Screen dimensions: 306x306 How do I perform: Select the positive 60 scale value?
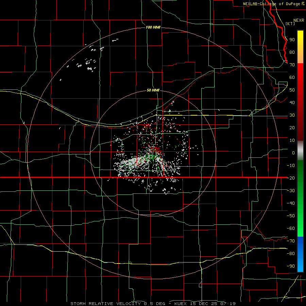pyautogui.click(x=292, y=78)
